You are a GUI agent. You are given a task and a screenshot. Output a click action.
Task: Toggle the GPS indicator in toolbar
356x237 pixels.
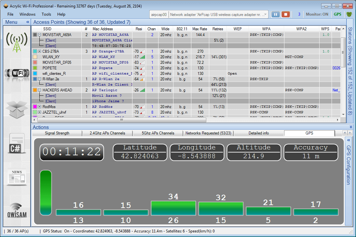click(x=337, y=14)
